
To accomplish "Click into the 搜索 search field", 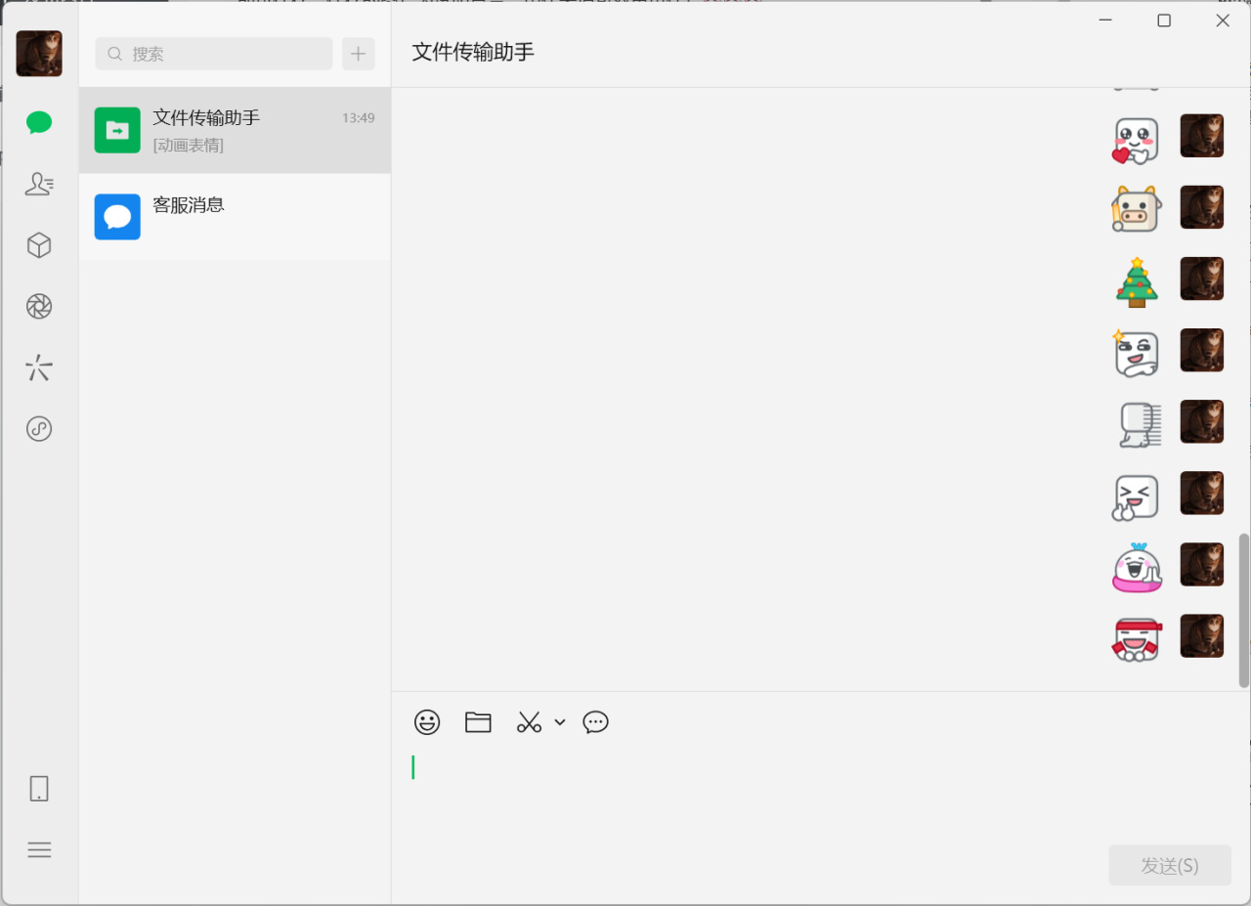I will point(215,54).
